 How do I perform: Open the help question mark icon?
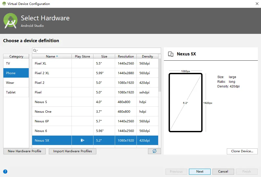(5, 172)
